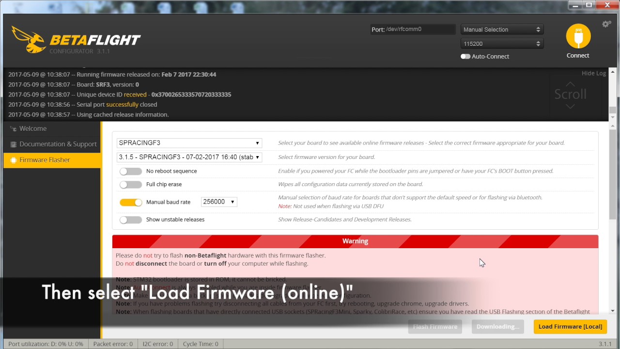Click the 3.1.1 version in status bar
This screenshot has width=620, height=349.
coord(605,344)
